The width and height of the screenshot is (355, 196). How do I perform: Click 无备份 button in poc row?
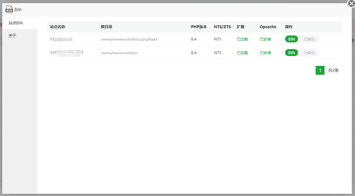pyautogui.click(x=309, y=53)
